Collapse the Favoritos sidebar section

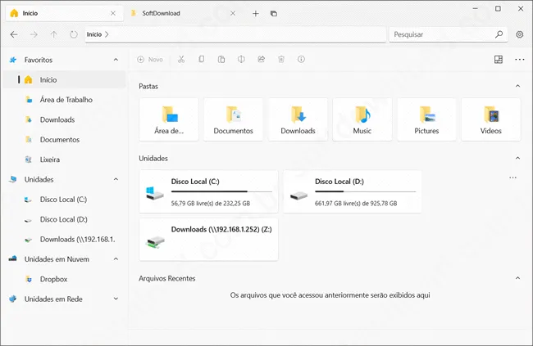pyautogui.click(x=115, y=60)
